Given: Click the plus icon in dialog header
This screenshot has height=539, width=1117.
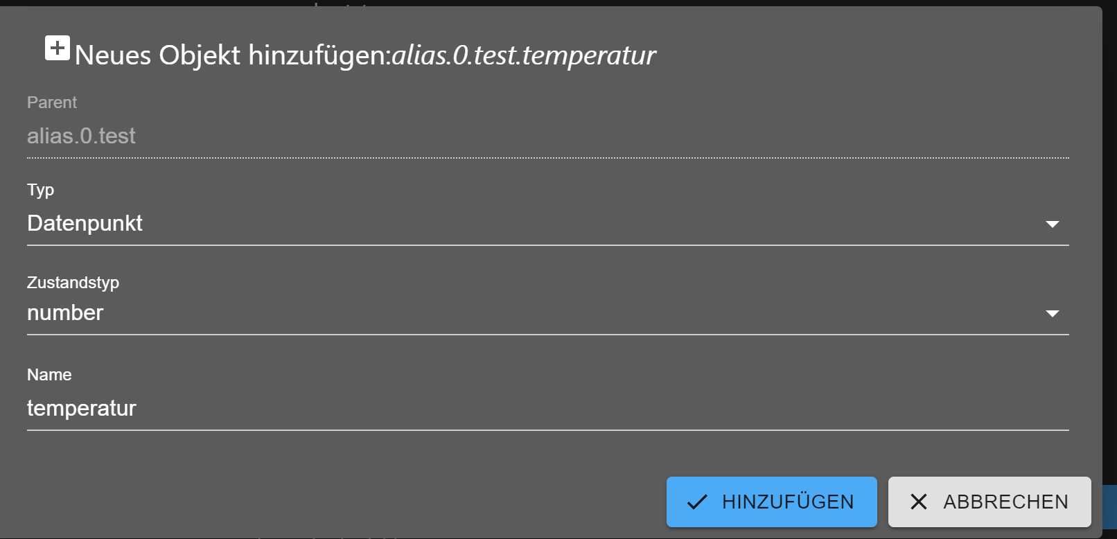Looking at the screenshot, I should (58, 48).
